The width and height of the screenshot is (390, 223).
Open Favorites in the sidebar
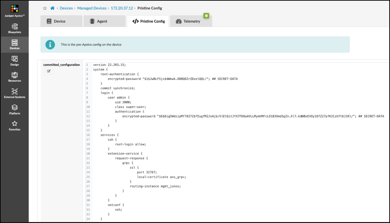coord(14,126)
